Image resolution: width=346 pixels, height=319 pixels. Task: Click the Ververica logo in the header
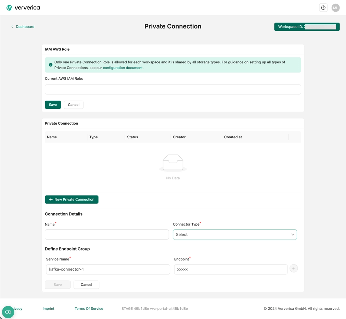pos(23,7)
